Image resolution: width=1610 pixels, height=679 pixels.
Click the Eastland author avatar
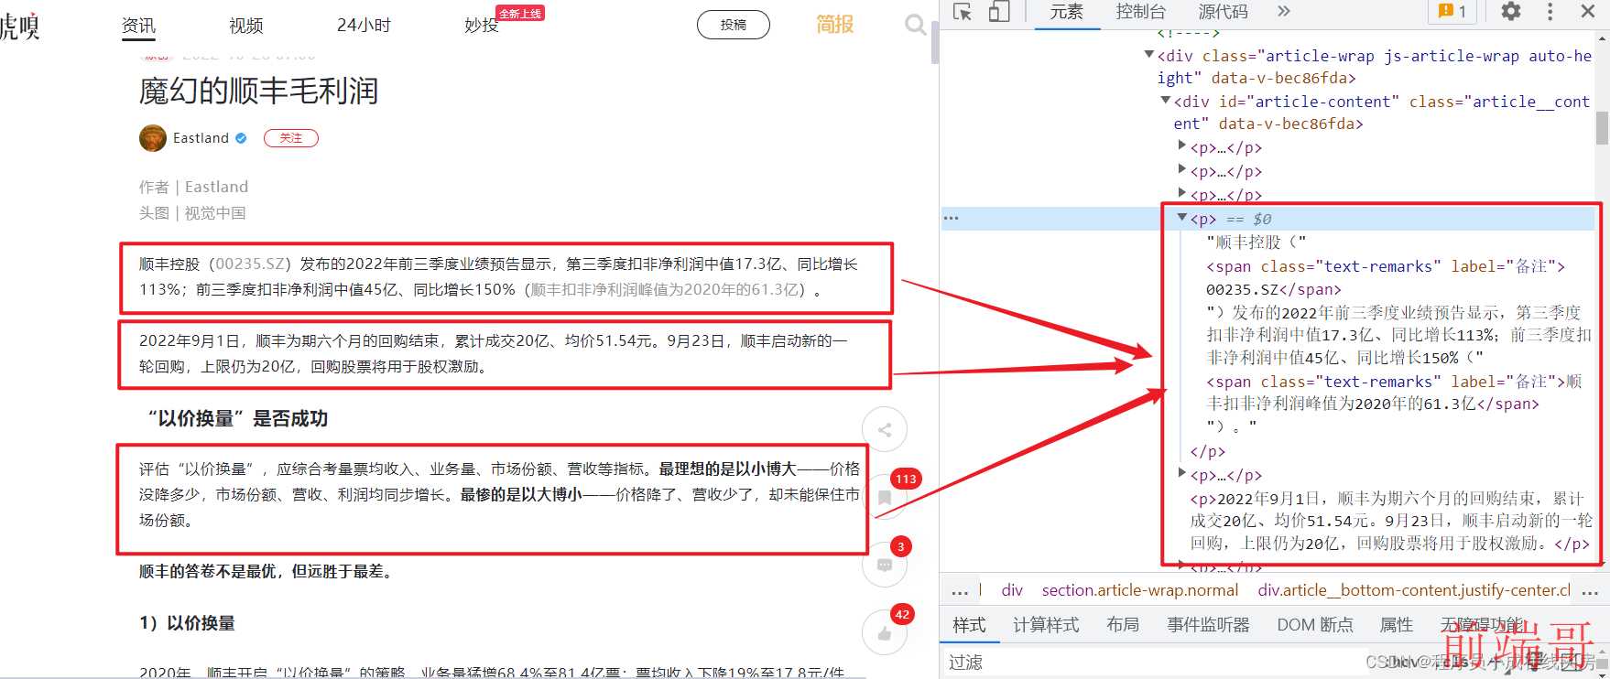(x=153, y=138)
